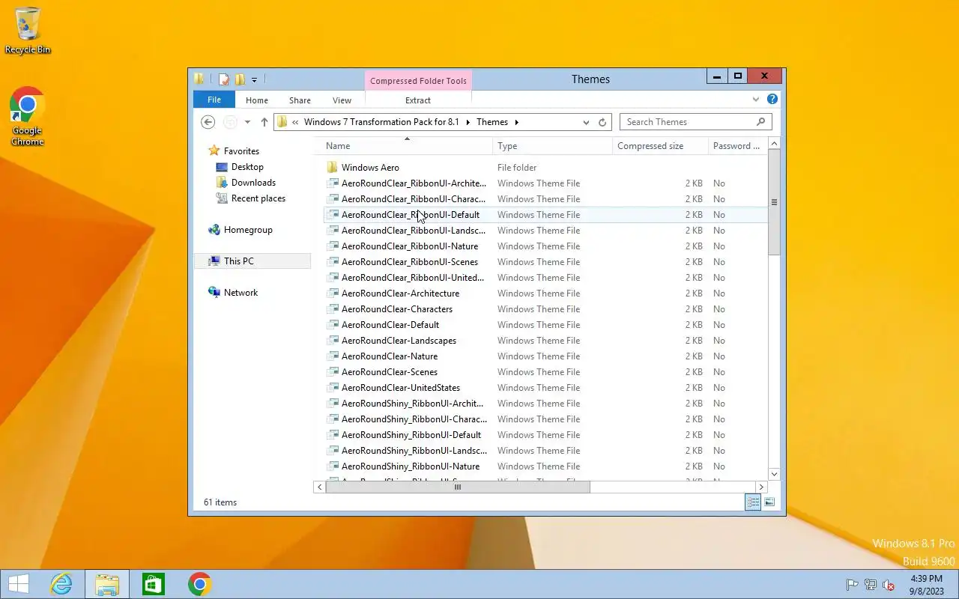Select the Windows Aero folder icon
The image size is (959, 599).
click(333, 168)
